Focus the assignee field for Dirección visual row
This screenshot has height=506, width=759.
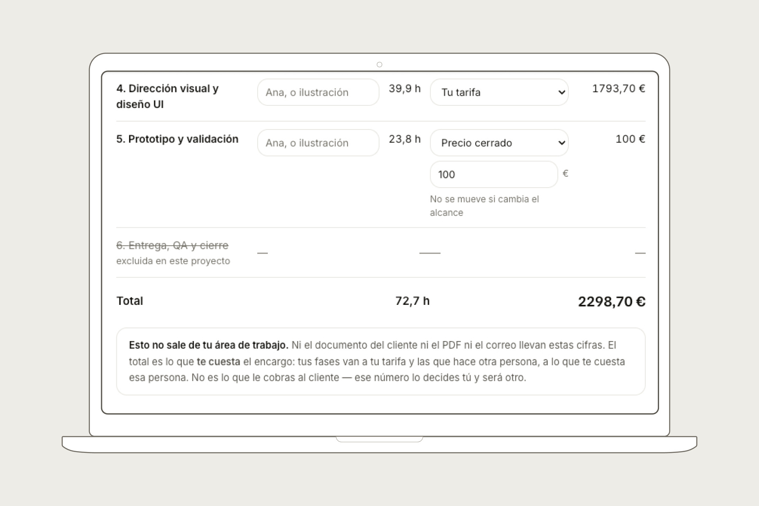(318, 92)
